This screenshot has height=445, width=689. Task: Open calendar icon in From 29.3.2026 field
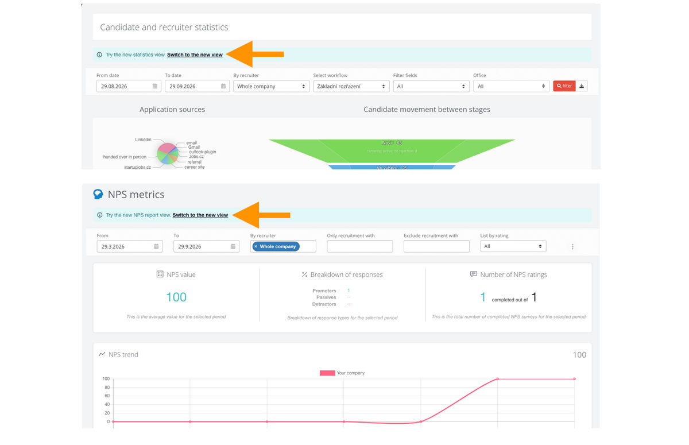156,246
